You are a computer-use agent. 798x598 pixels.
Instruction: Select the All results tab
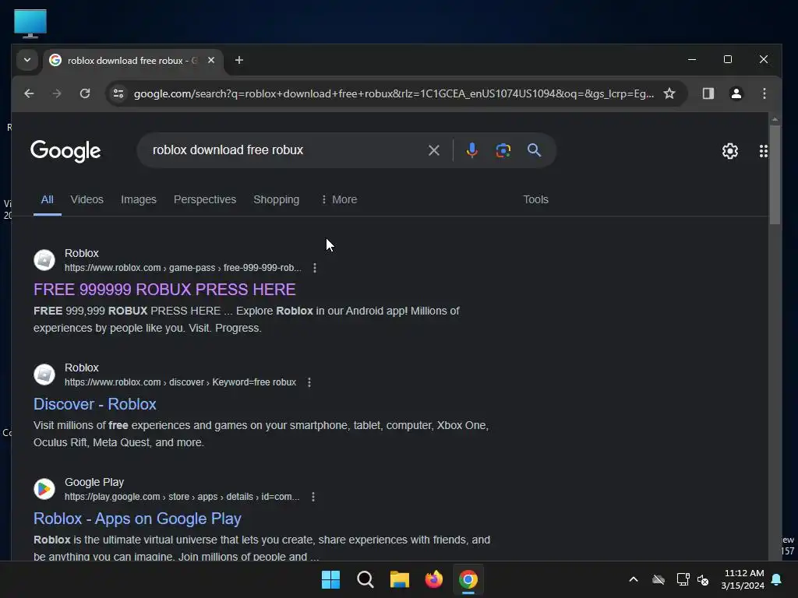pos(48,199)
